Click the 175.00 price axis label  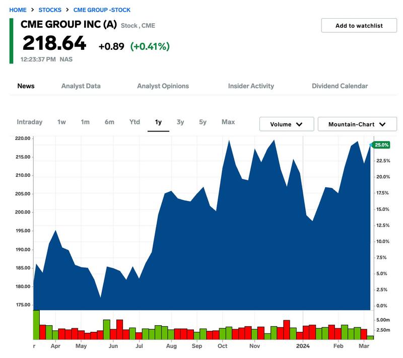(23, 305)
